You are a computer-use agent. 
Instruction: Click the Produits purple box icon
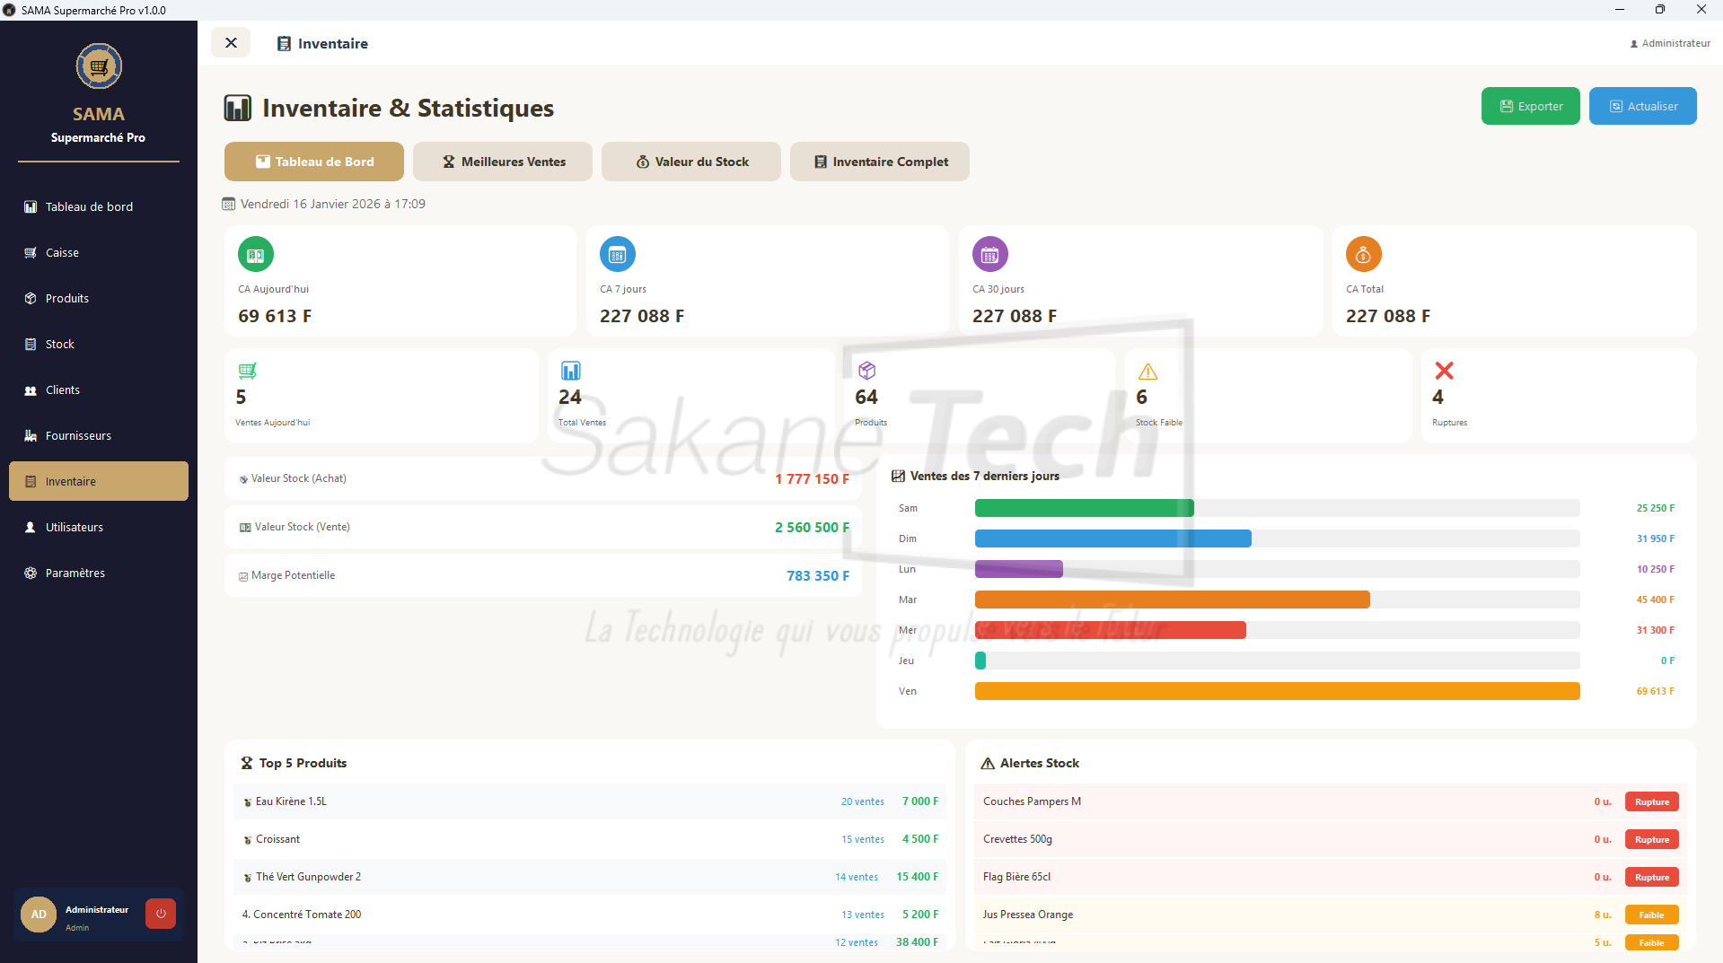tap(866, 371)
